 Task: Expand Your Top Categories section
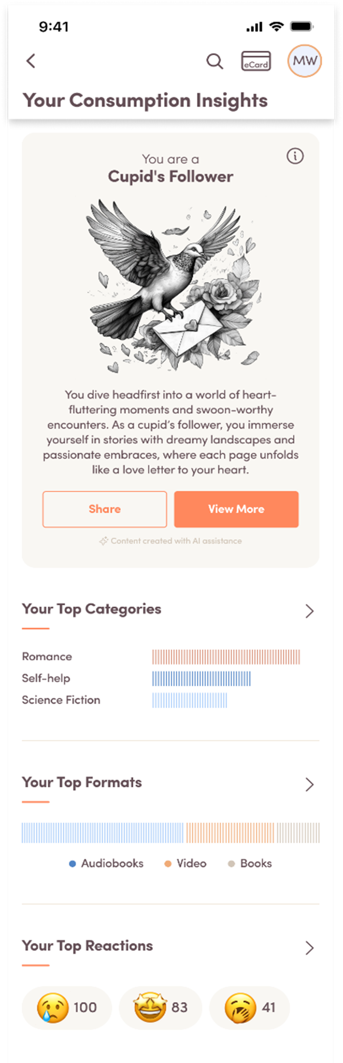point(309,611)
